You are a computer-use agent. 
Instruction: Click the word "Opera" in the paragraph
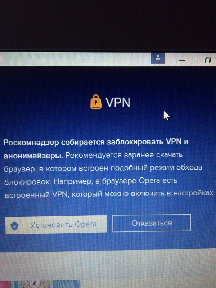click(x=149, y=181)
